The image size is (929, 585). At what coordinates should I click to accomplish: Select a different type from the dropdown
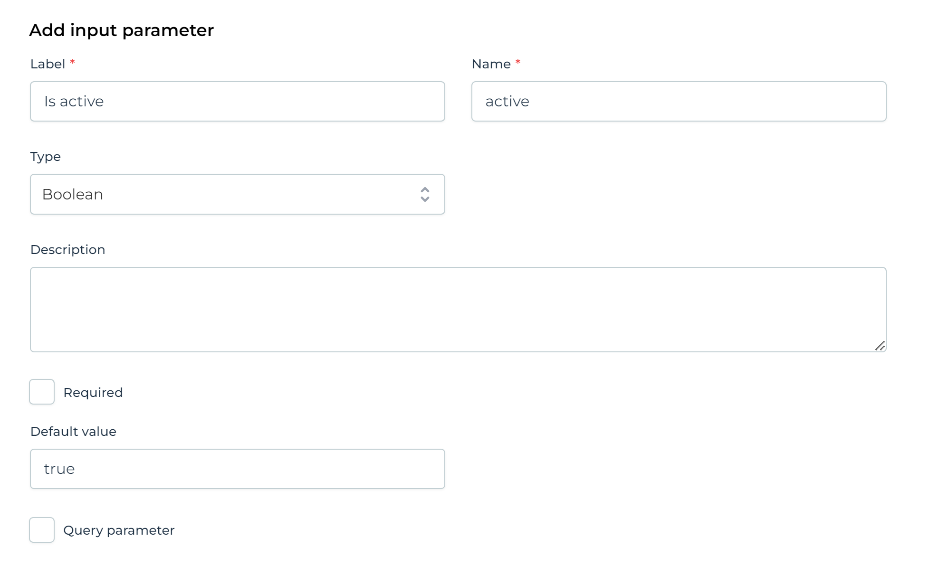(238, 194)
